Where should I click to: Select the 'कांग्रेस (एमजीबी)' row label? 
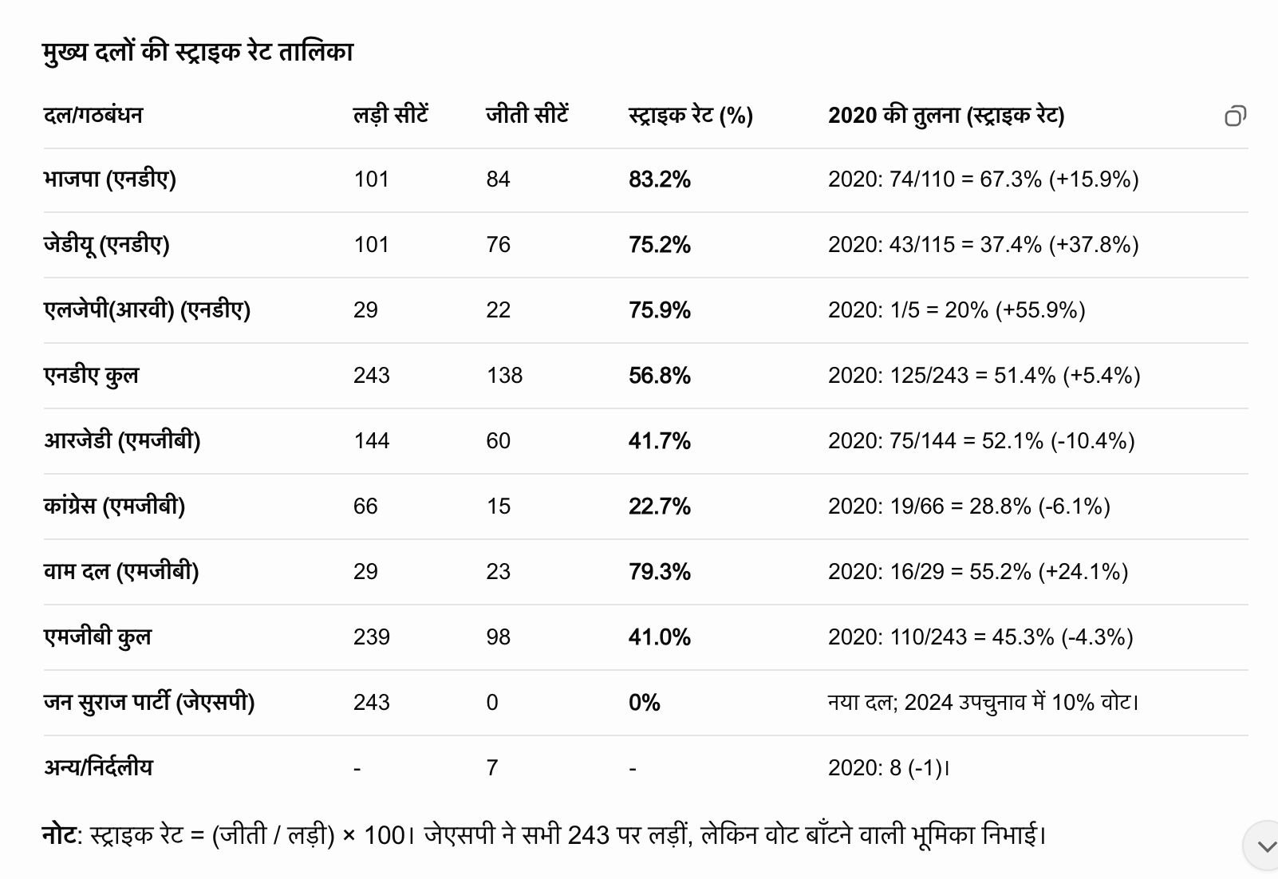point(115,506)
